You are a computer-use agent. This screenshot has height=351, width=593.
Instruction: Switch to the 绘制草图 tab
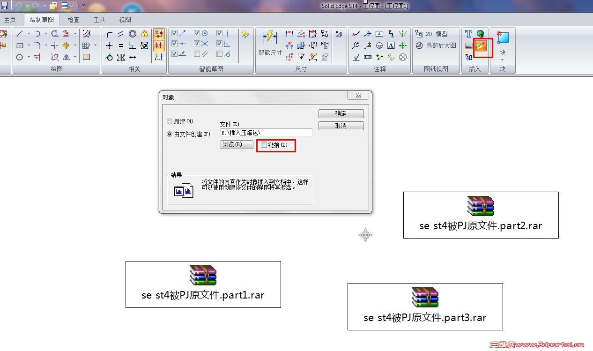coord(42,20)
